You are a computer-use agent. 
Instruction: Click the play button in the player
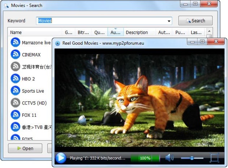click(x=61, y=158)
